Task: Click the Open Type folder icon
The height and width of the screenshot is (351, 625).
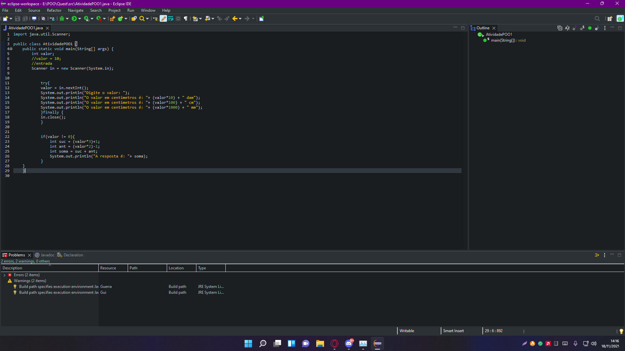Action: coord(134,19)
